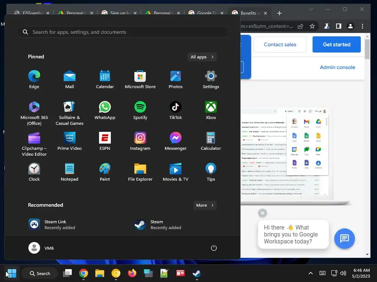Open Edge from pinned apps
Viewport: 377px width, 282px height.
(34, 79)
